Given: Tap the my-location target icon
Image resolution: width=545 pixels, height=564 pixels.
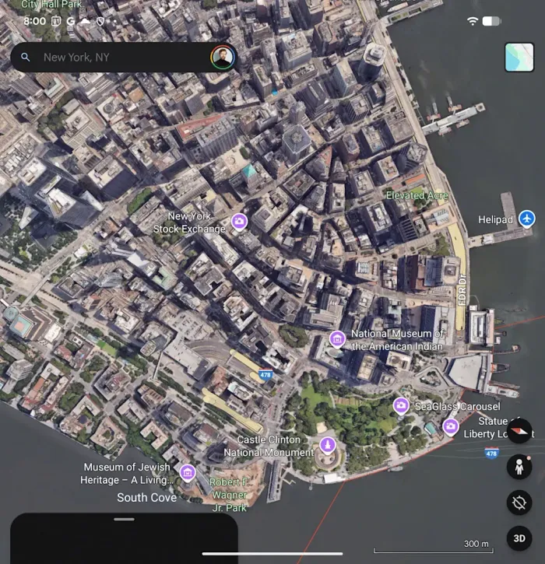Looking at the screenshot, I should [519, 503].
